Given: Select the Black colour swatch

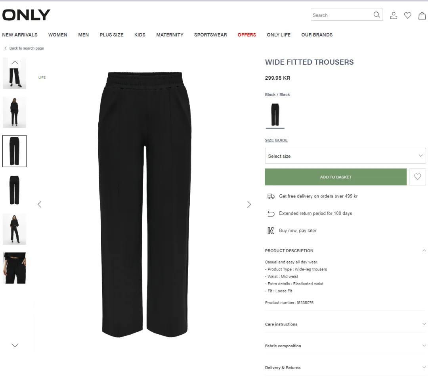Looking at the screenshot, I should coord(275,115).
